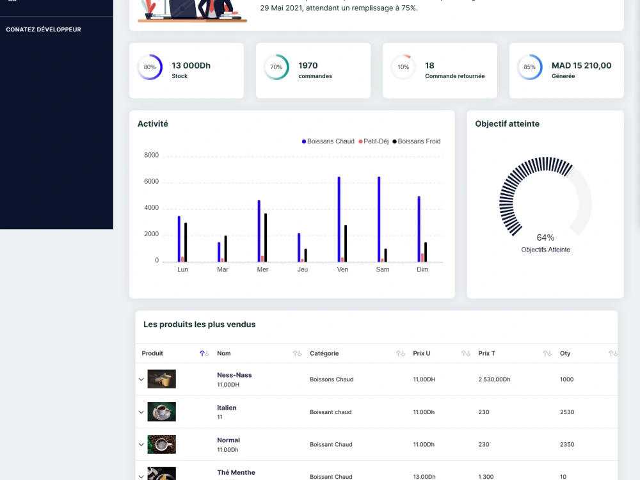Click the Catégorie column header
The image size is (640, 480).
[324, 353]
